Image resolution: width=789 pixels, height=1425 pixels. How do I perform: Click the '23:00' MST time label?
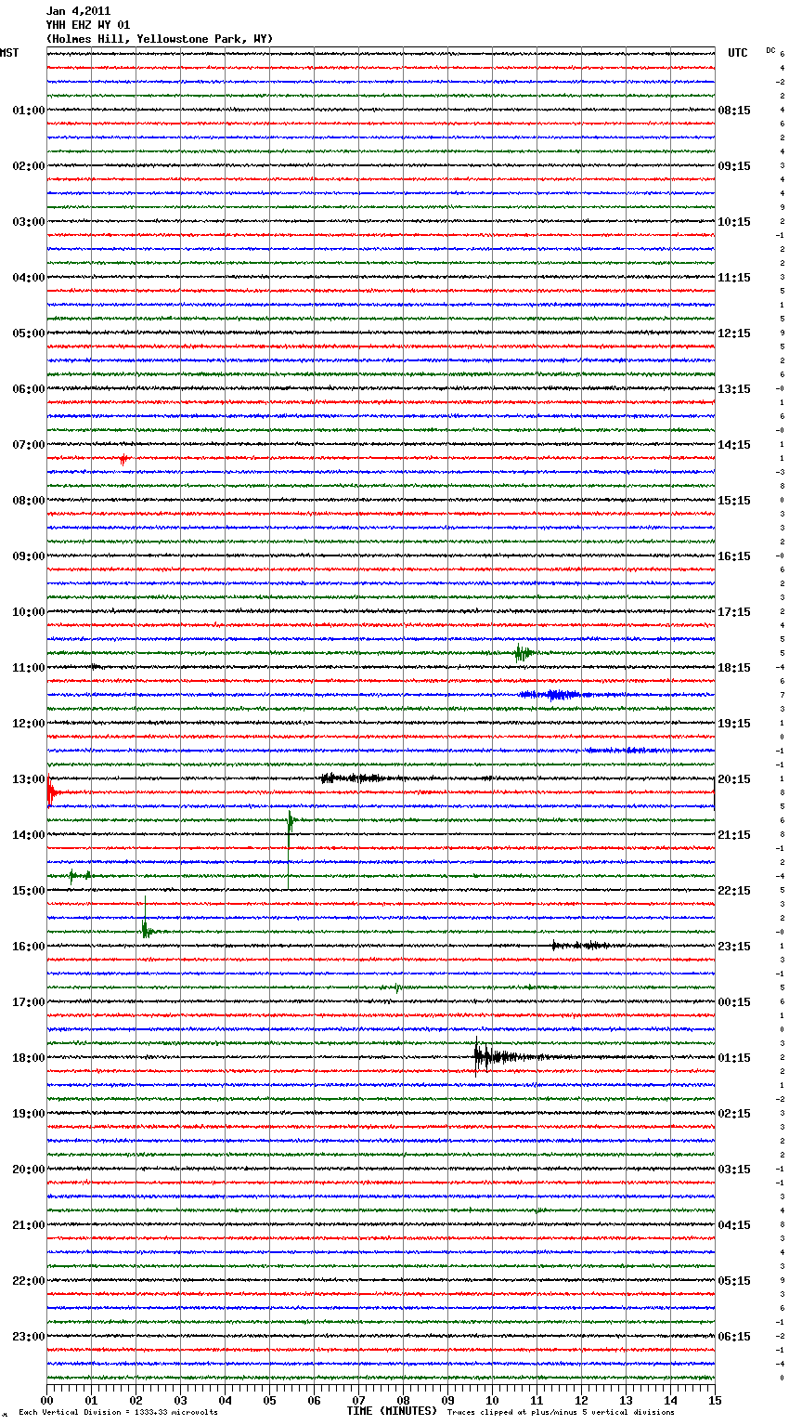point(29,1337)
